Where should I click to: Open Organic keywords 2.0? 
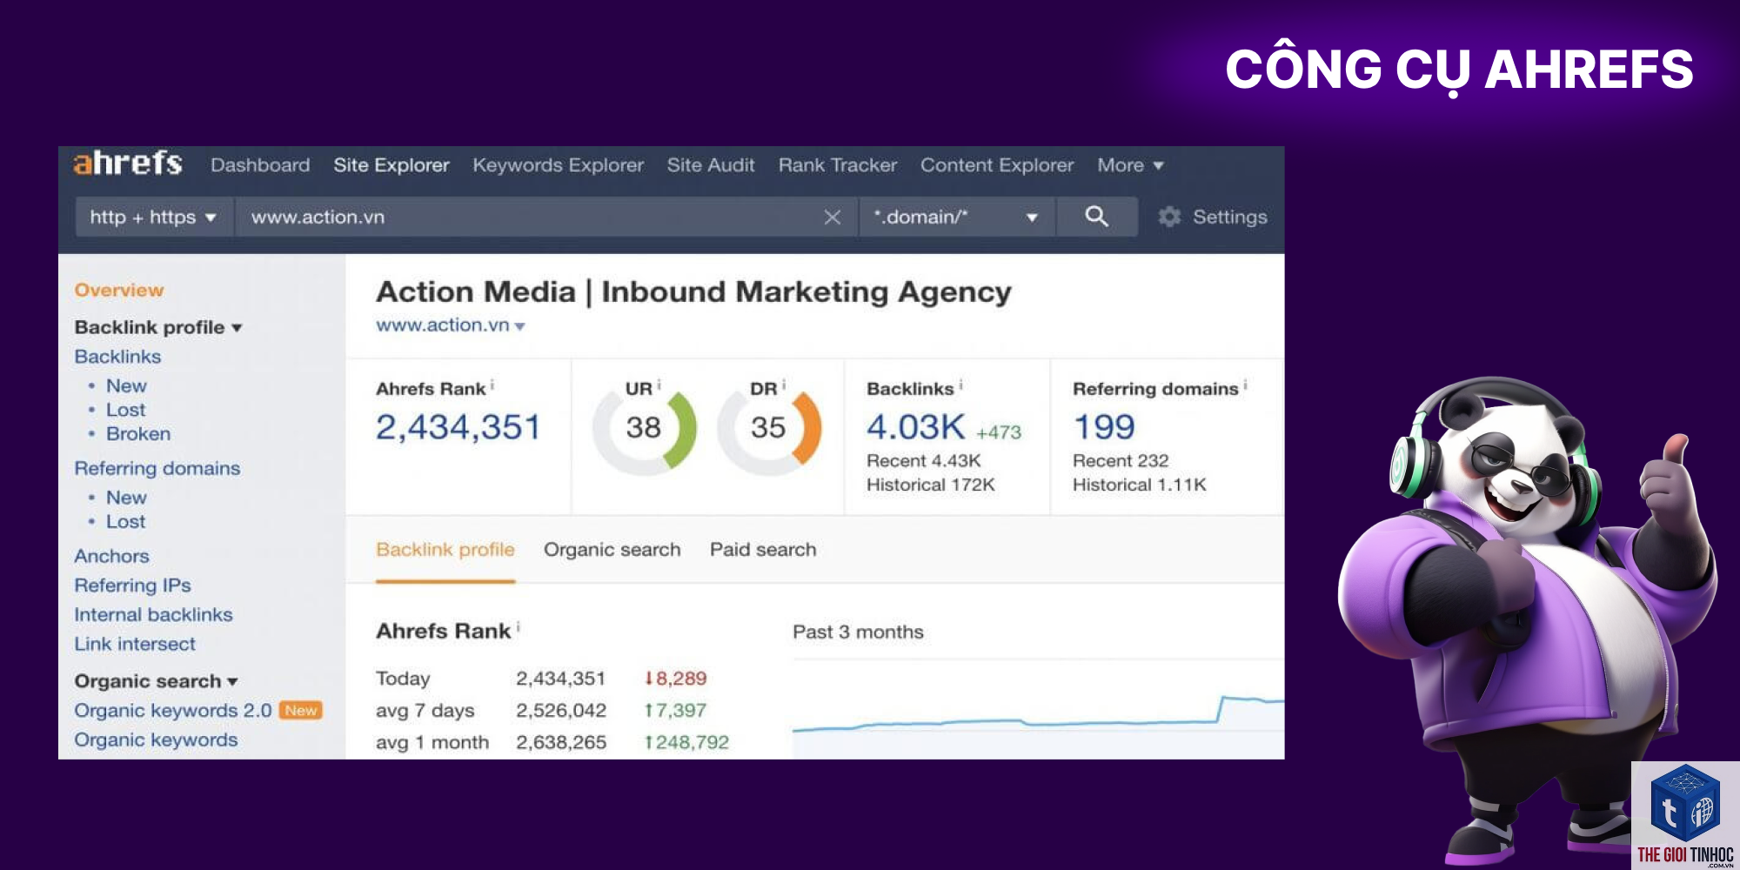[x=173, y=711]
